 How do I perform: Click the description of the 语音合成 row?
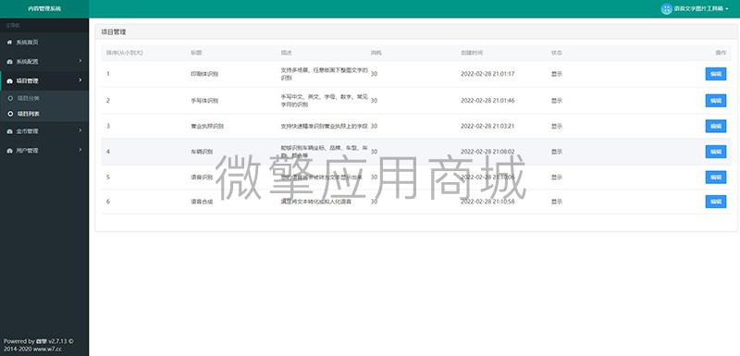(315, 202)
